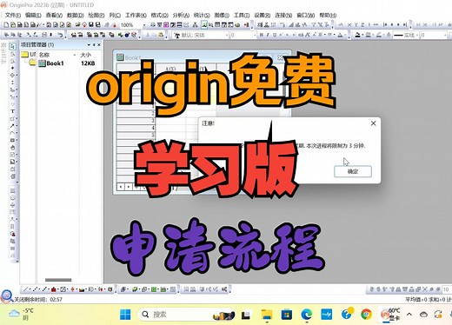Open the 工作表(K) menu
The width and height of the screenshot is (452, 325).
(136, 15)
